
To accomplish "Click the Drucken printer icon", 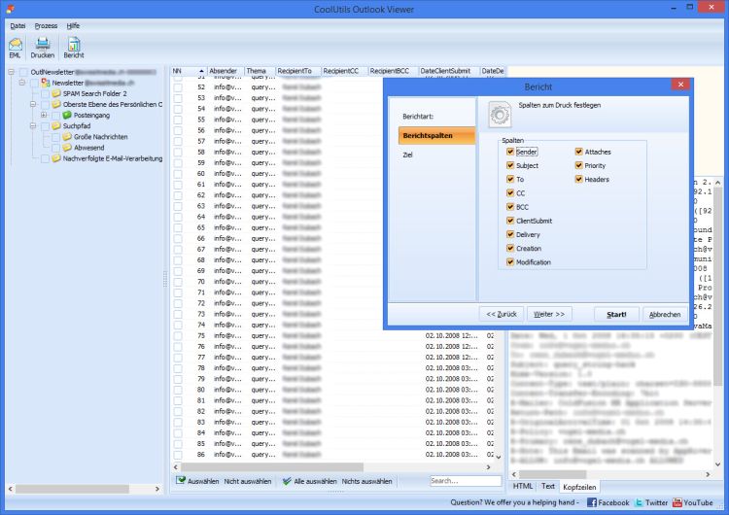I will coord(43,43).
